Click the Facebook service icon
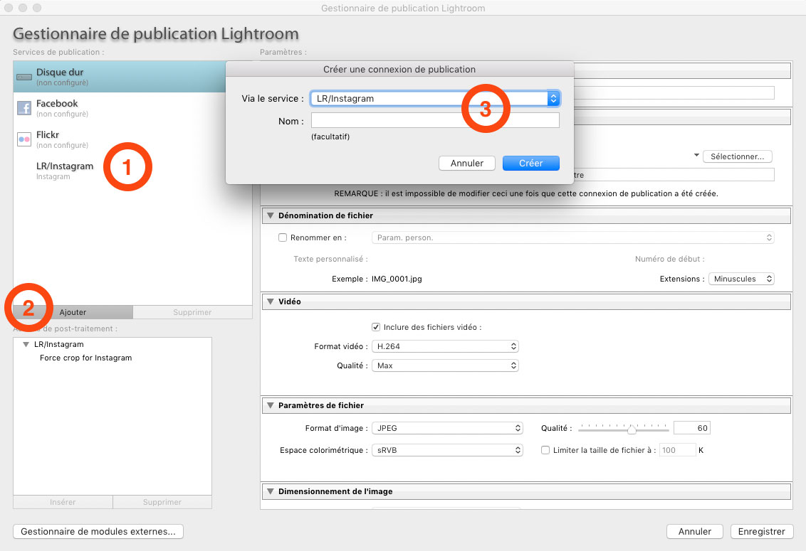806x551 pixels. pos(24,108)
